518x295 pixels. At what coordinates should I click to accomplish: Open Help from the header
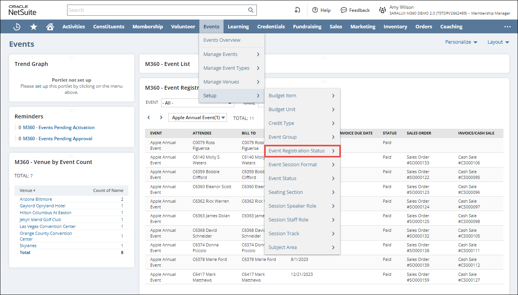pyautogui.click(x=321, y=10)
